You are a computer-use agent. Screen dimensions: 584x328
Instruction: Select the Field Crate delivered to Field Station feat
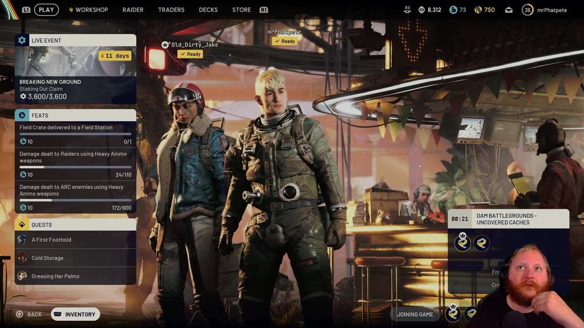[x=75, y=134]
